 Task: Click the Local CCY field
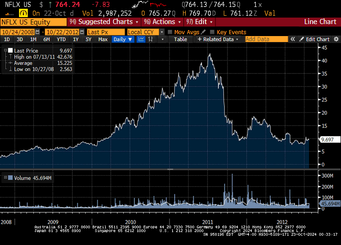point(143,32)
